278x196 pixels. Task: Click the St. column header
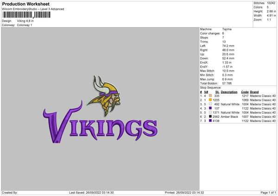[x=217, y=92]
